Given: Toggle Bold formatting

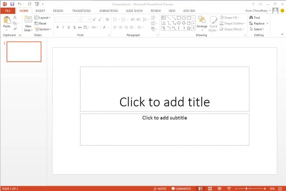Looking at the screenshot, I should [58, 27].
